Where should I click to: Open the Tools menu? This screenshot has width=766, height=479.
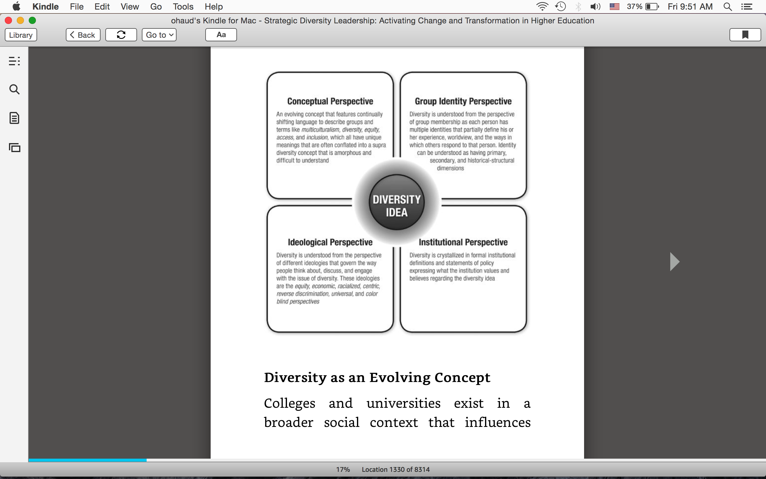tap(183, 7)
